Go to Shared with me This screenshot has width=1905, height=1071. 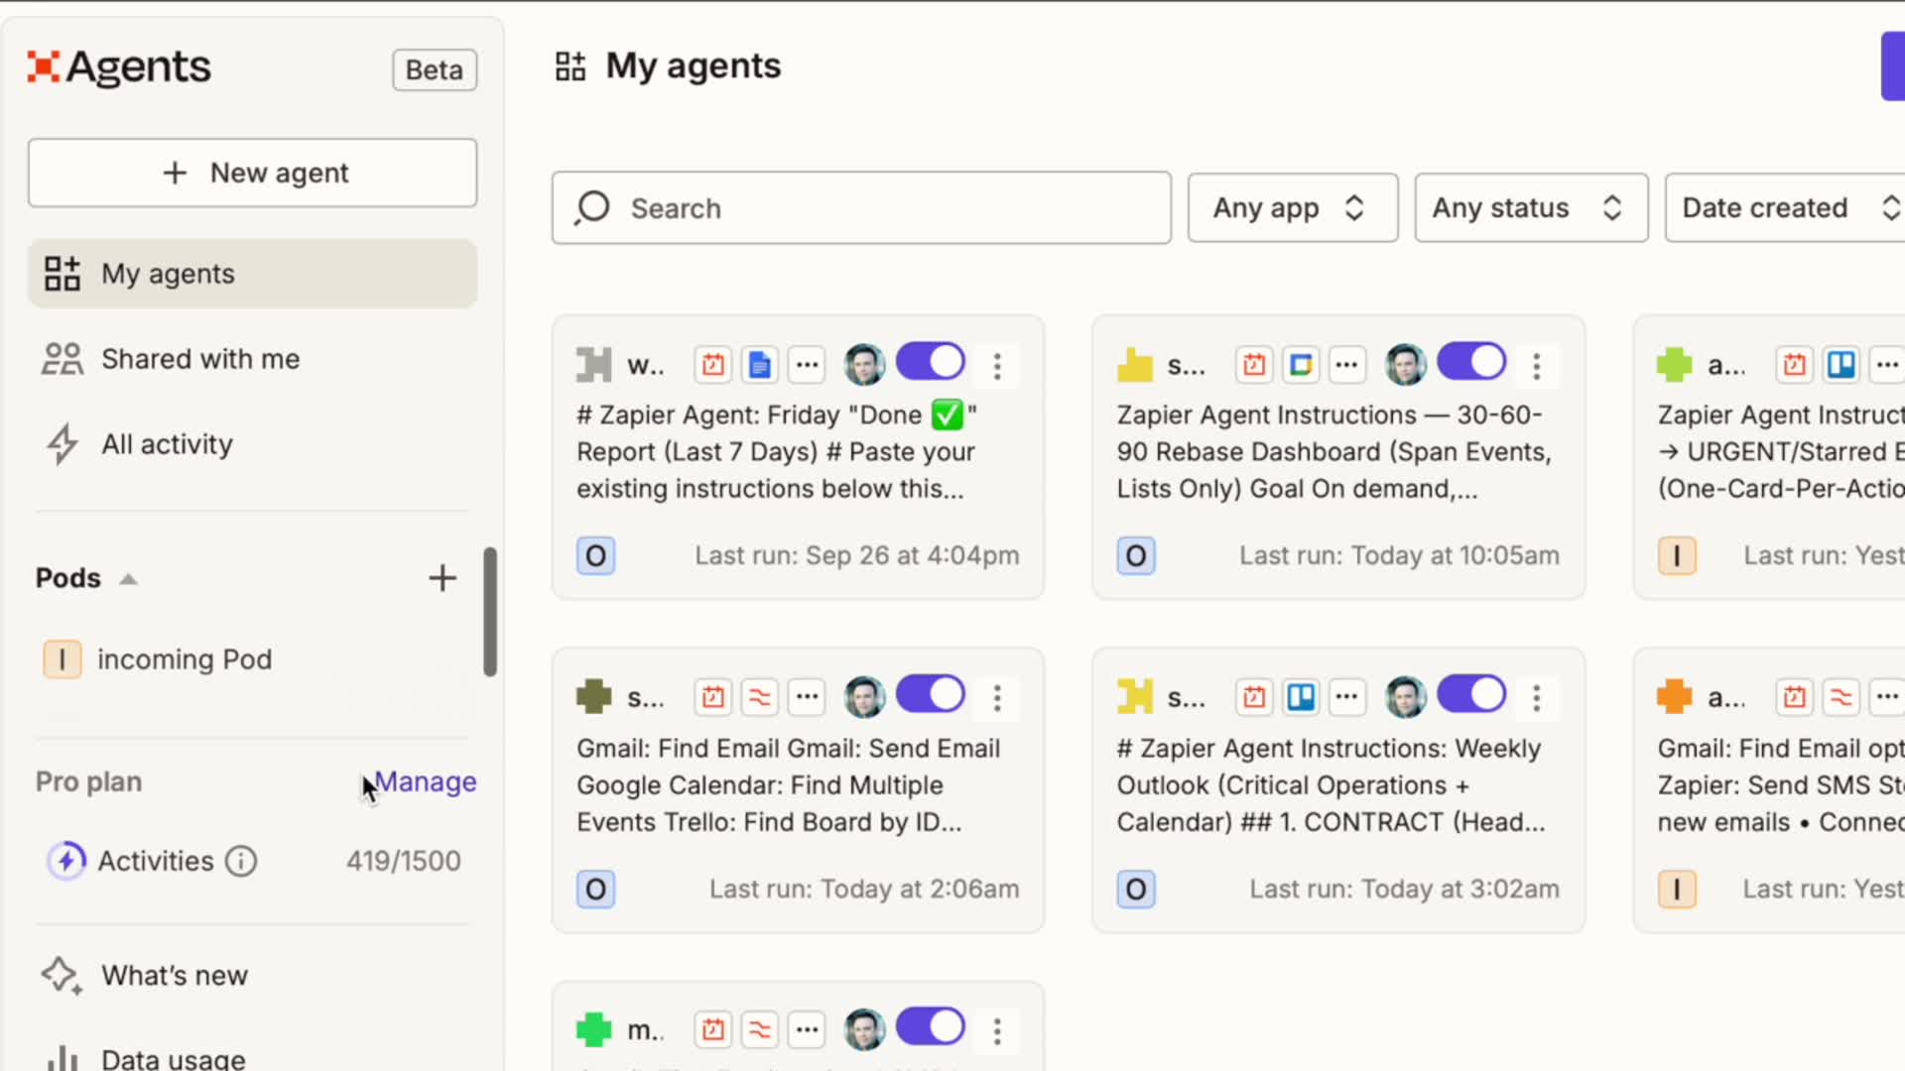[x=199, y=359]
